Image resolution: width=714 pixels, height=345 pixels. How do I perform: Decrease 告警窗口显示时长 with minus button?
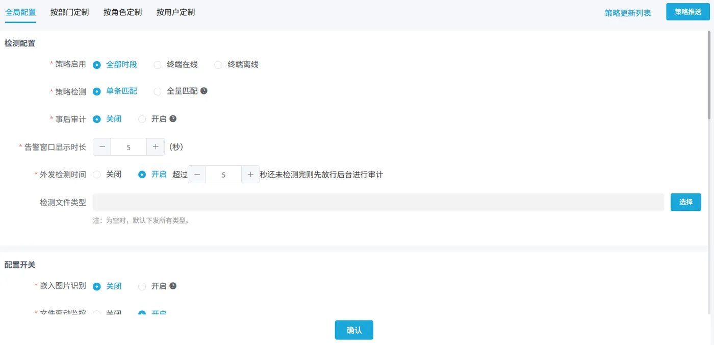(102, 147)
